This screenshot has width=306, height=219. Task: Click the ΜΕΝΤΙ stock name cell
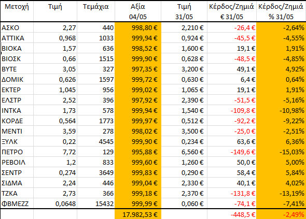click(17, 131)
